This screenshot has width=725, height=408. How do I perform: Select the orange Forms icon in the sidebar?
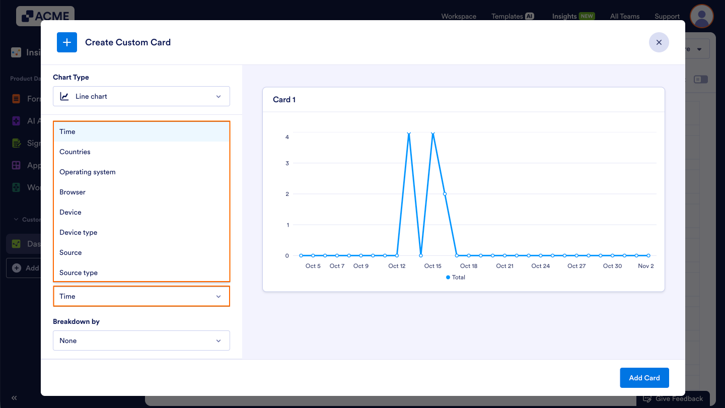tap(16, 99)
